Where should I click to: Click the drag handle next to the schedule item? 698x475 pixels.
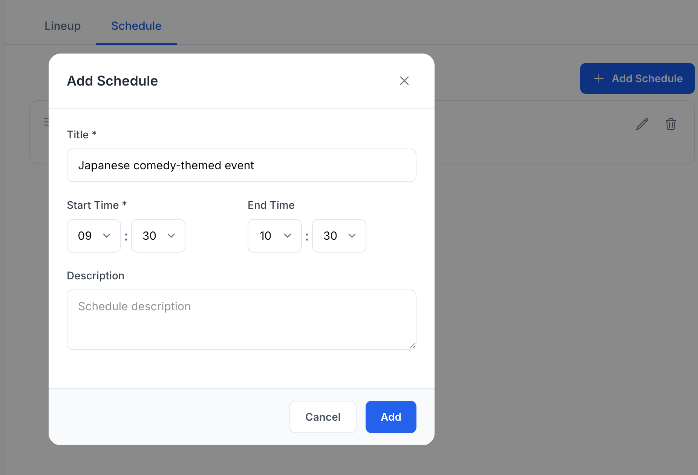click(47, 121)
